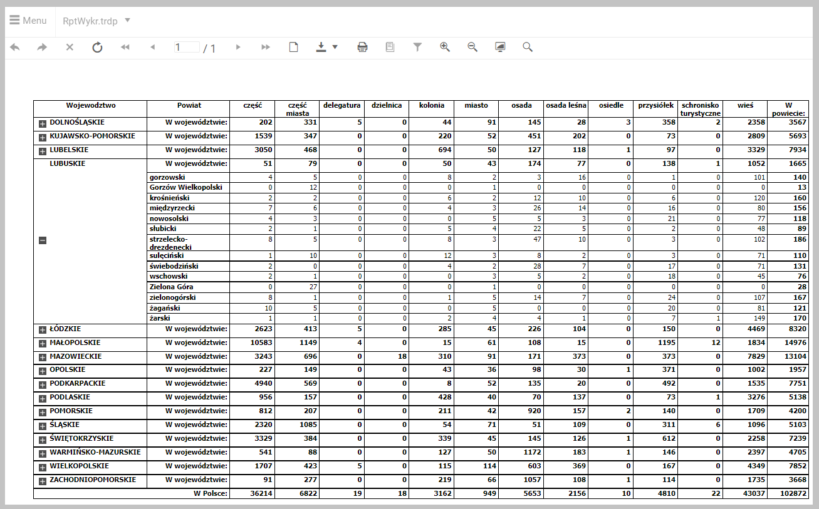819x509 pixels.
Task: Print the report using printer icon
Action: point(362,47)
